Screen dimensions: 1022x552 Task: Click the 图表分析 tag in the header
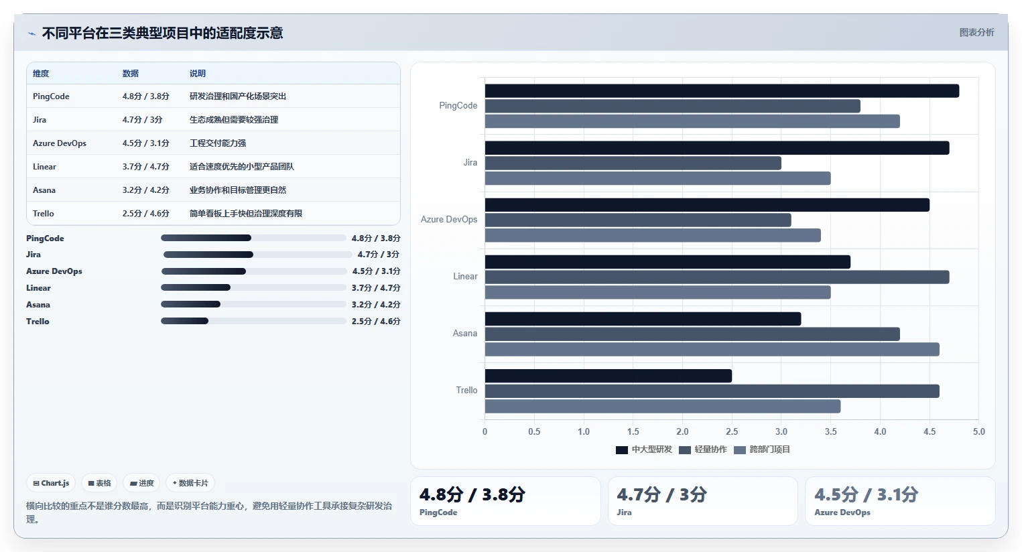[x=976, y=32]
